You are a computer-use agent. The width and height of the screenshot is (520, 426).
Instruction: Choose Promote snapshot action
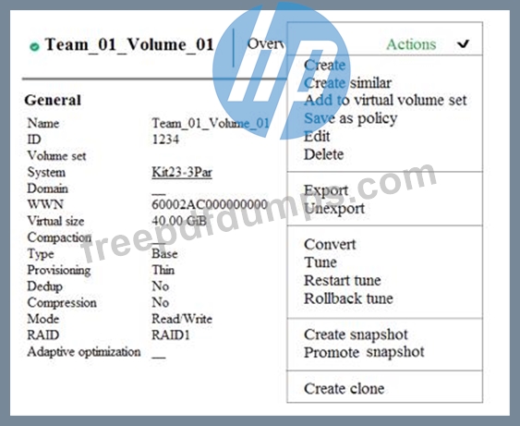[364, 352]
